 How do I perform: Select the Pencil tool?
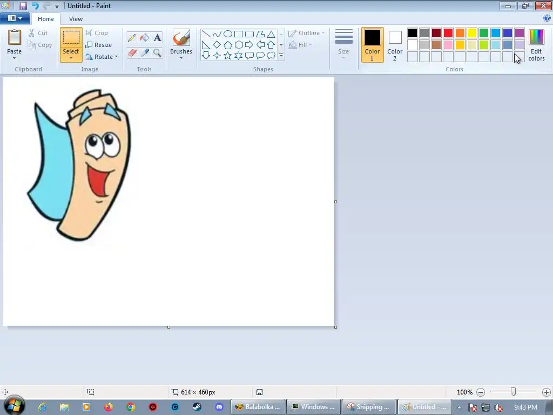click(x=132, y=37)
